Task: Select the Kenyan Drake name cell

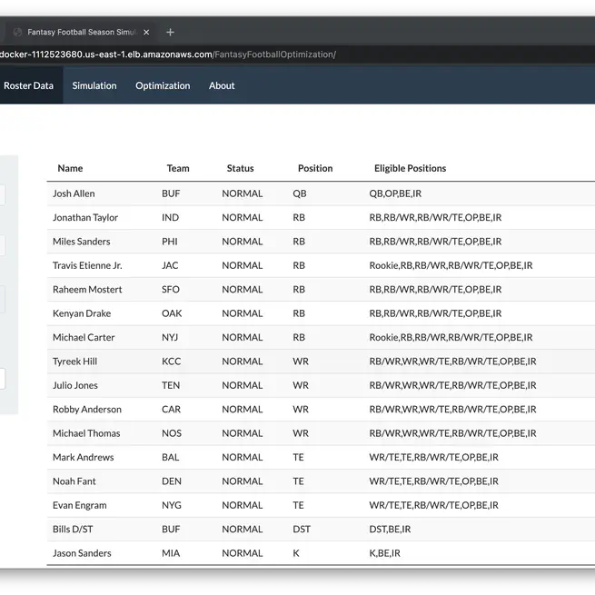Action: 82,313
